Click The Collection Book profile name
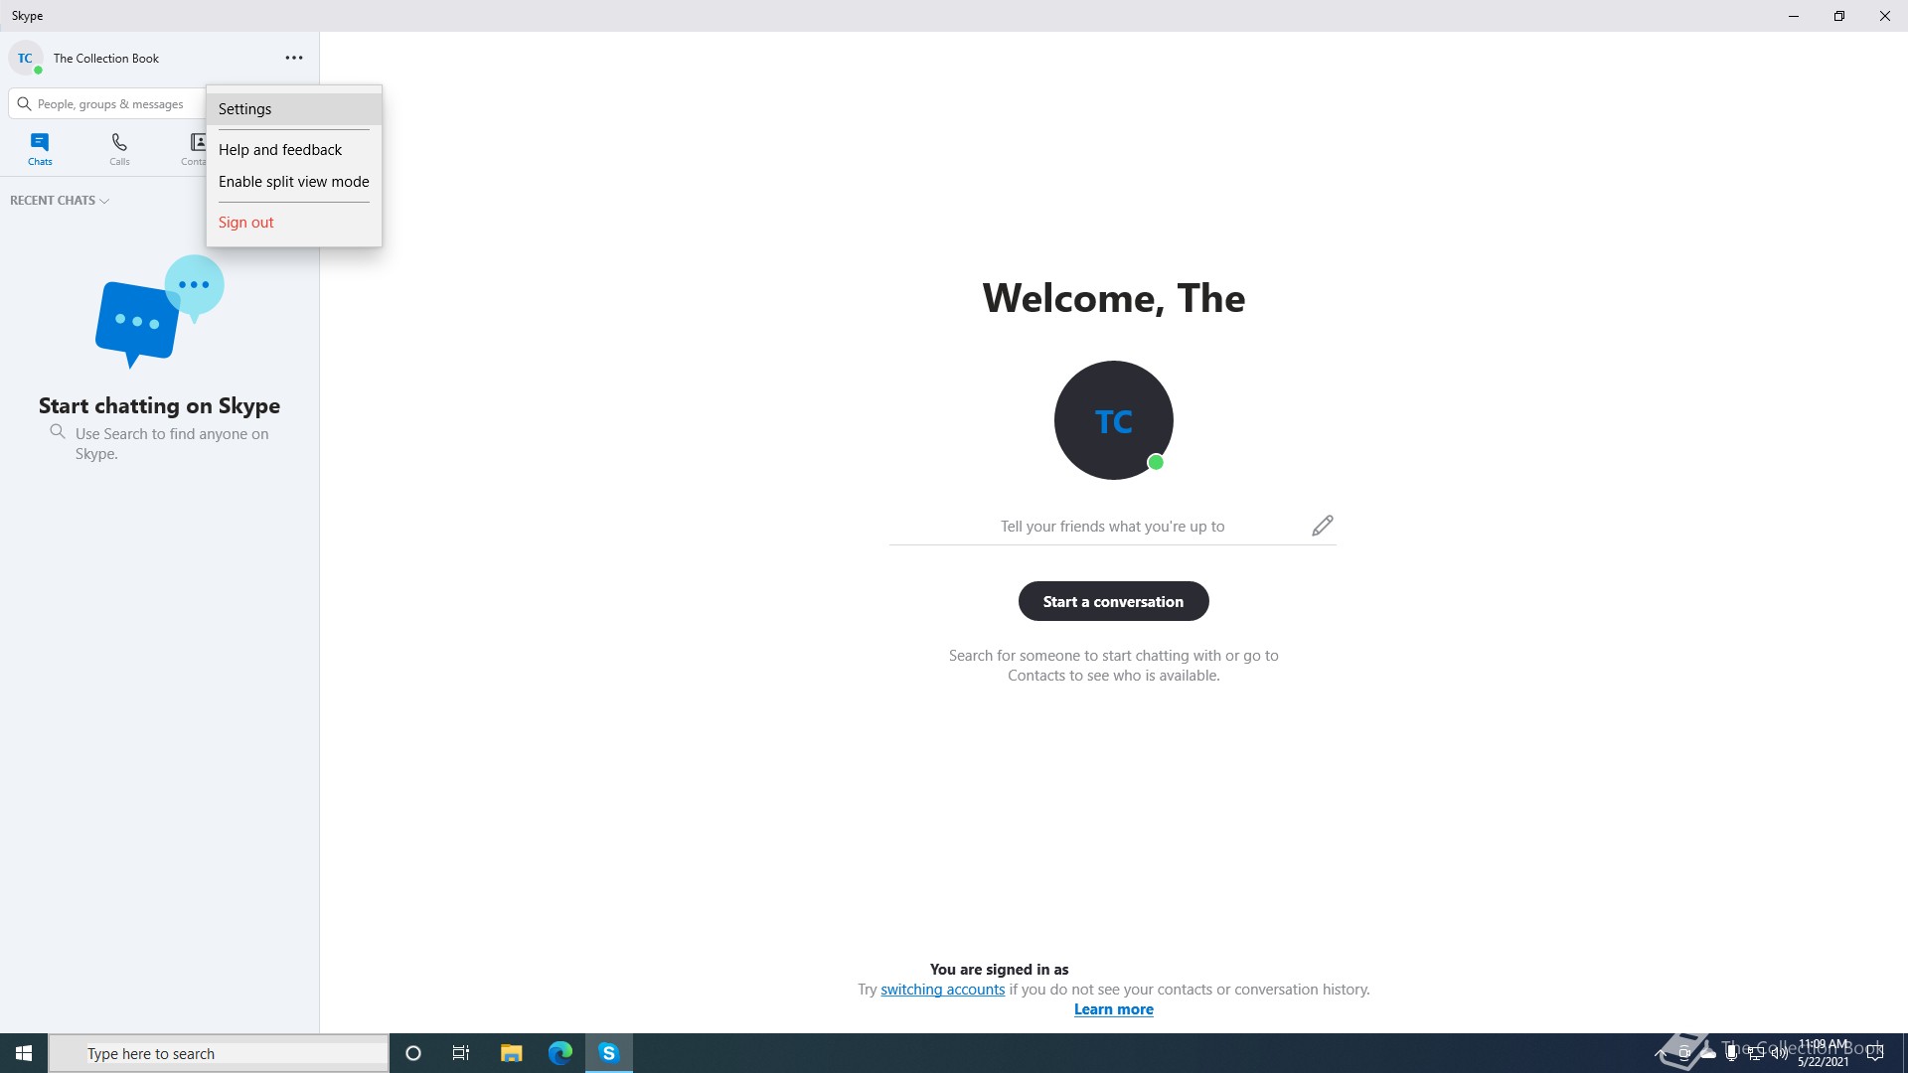This screenshot has height=1073, width=1908. 106,59
